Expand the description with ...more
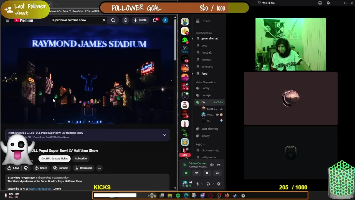The image size is (355, 200). [57, 189]
